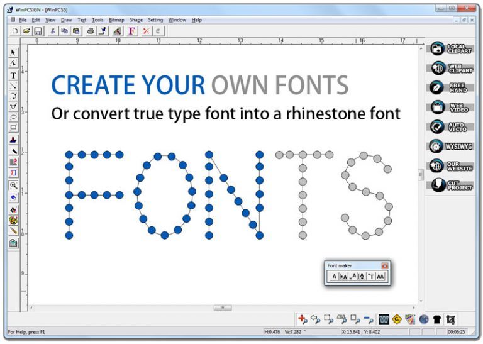Open the Text menu
Viewport: 483px width, 344px height.
pos(82,20)
